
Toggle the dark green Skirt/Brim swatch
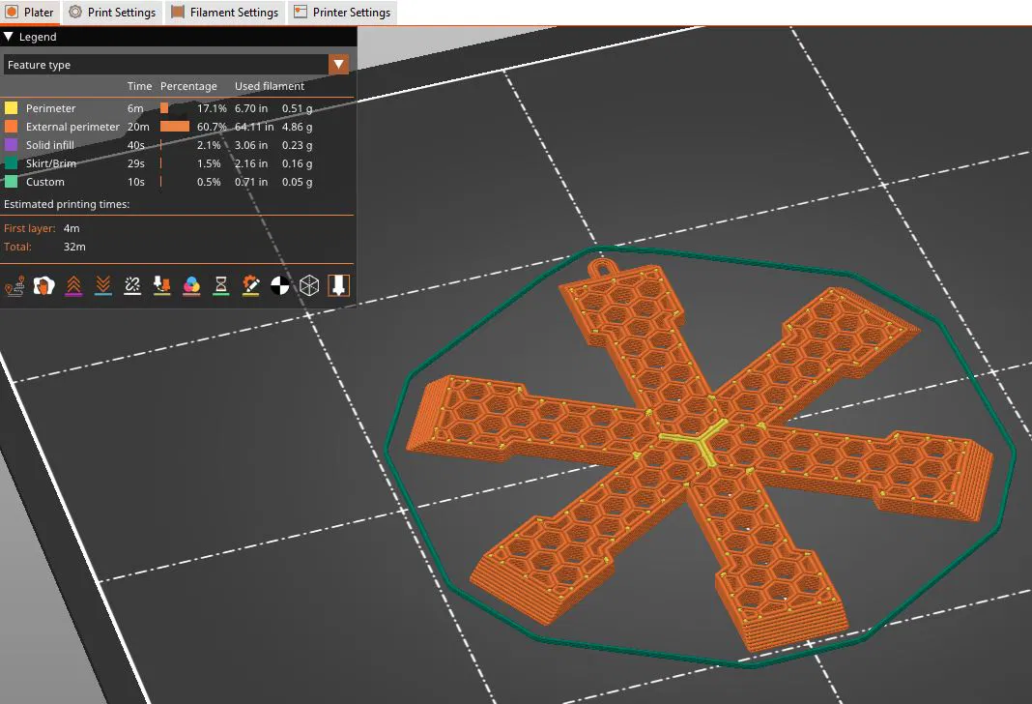tap(12, 163)
